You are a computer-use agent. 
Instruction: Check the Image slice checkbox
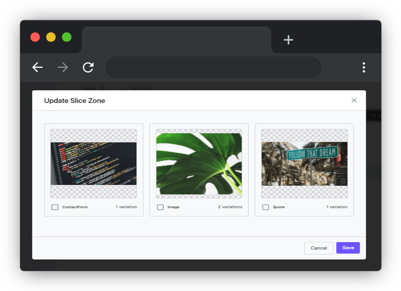point(160,207)
